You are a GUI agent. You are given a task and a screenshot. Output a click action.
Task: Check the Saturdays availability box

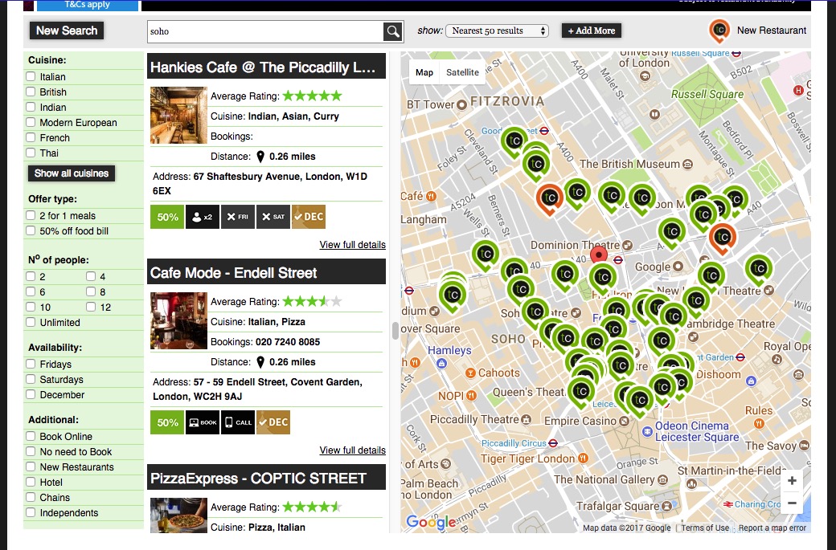pos(31,379)
